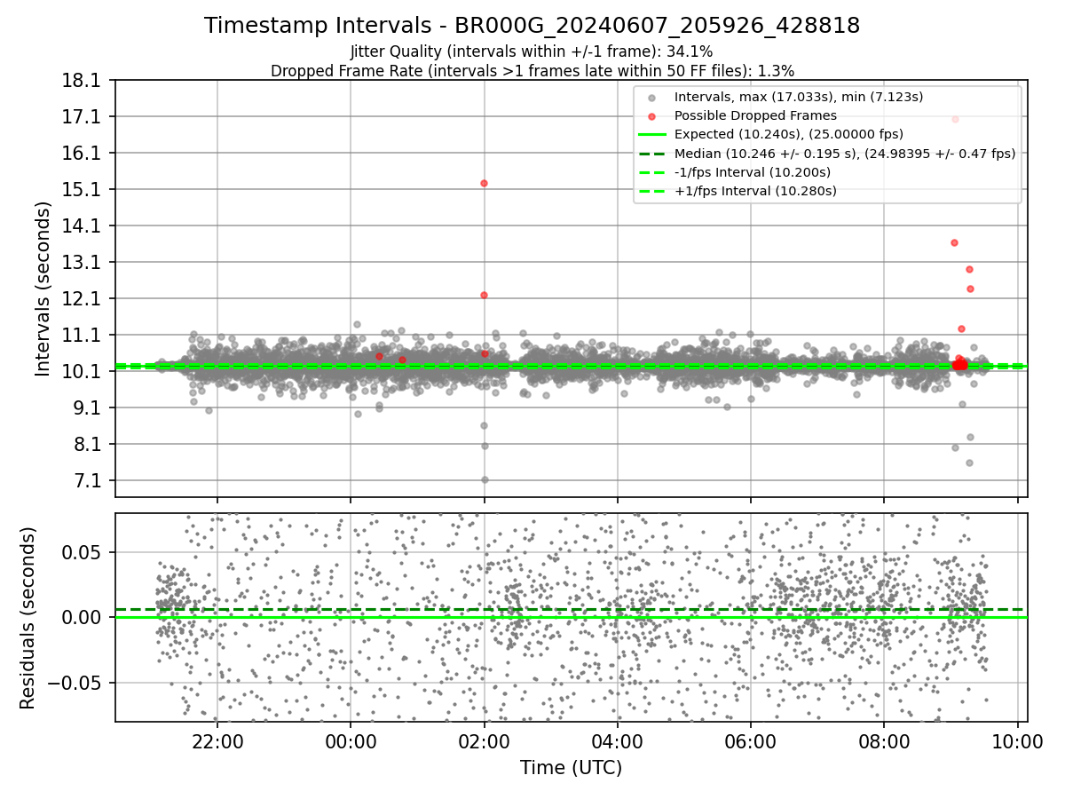The width and height of the screenshot is (1065, 799).
Task: Click the '04:00' x-axis tick label
Action: (x=617, y=742)
